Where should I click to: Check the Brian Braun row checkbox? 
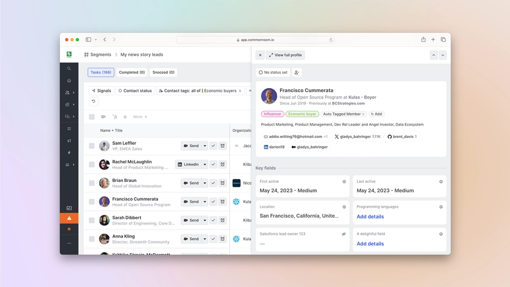[x=92, y=183]
